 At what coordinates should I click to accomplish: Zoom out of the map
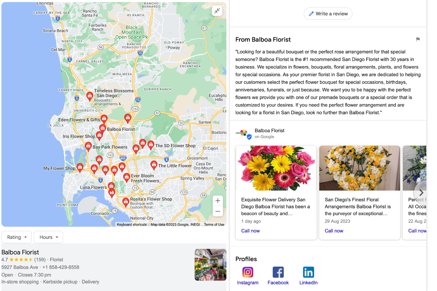(x=218, y=211)
